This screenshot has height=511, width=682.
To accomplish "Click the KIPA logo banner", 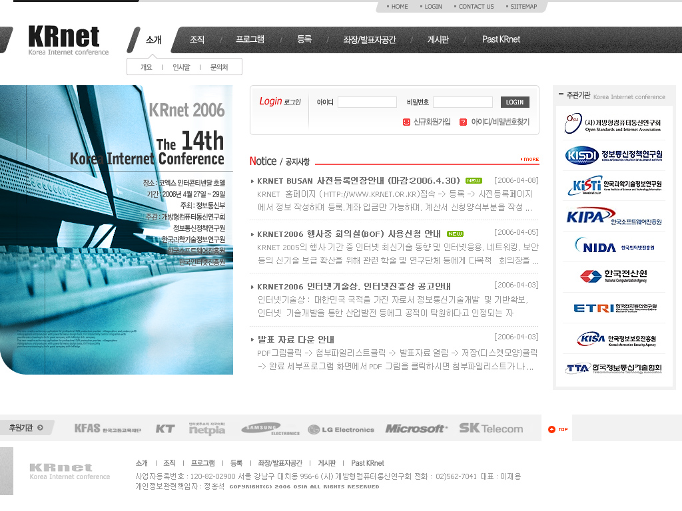I will click(x=613, y=217).
